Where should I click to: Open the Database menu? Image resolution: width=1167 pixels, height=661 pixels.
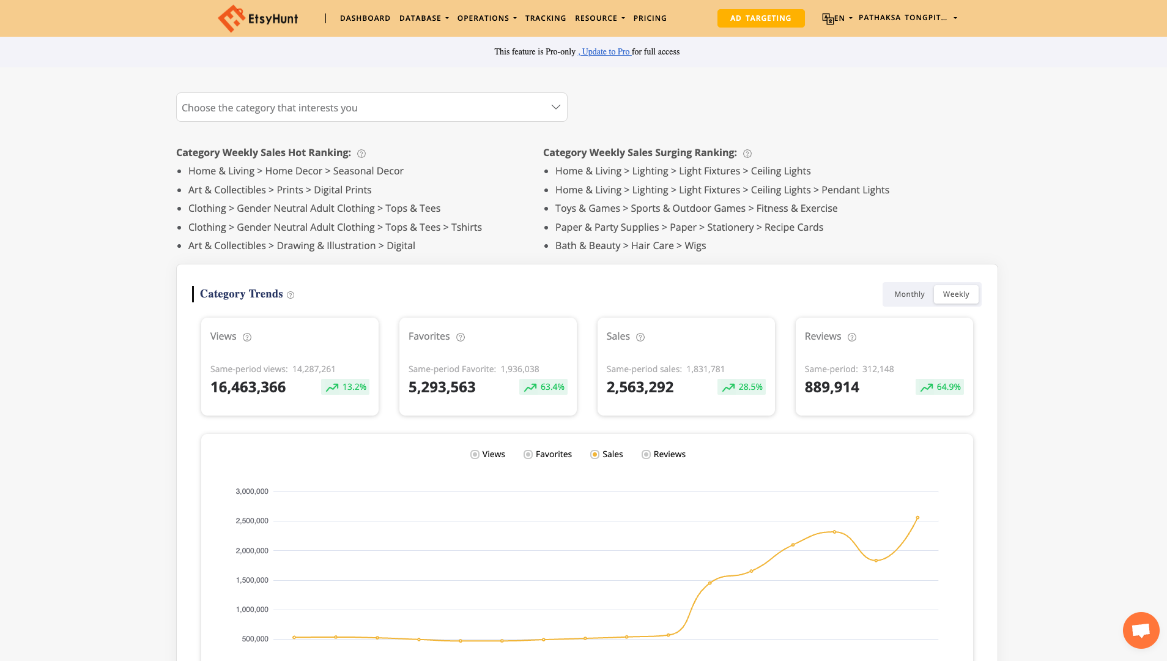click(x=424, y=18)
